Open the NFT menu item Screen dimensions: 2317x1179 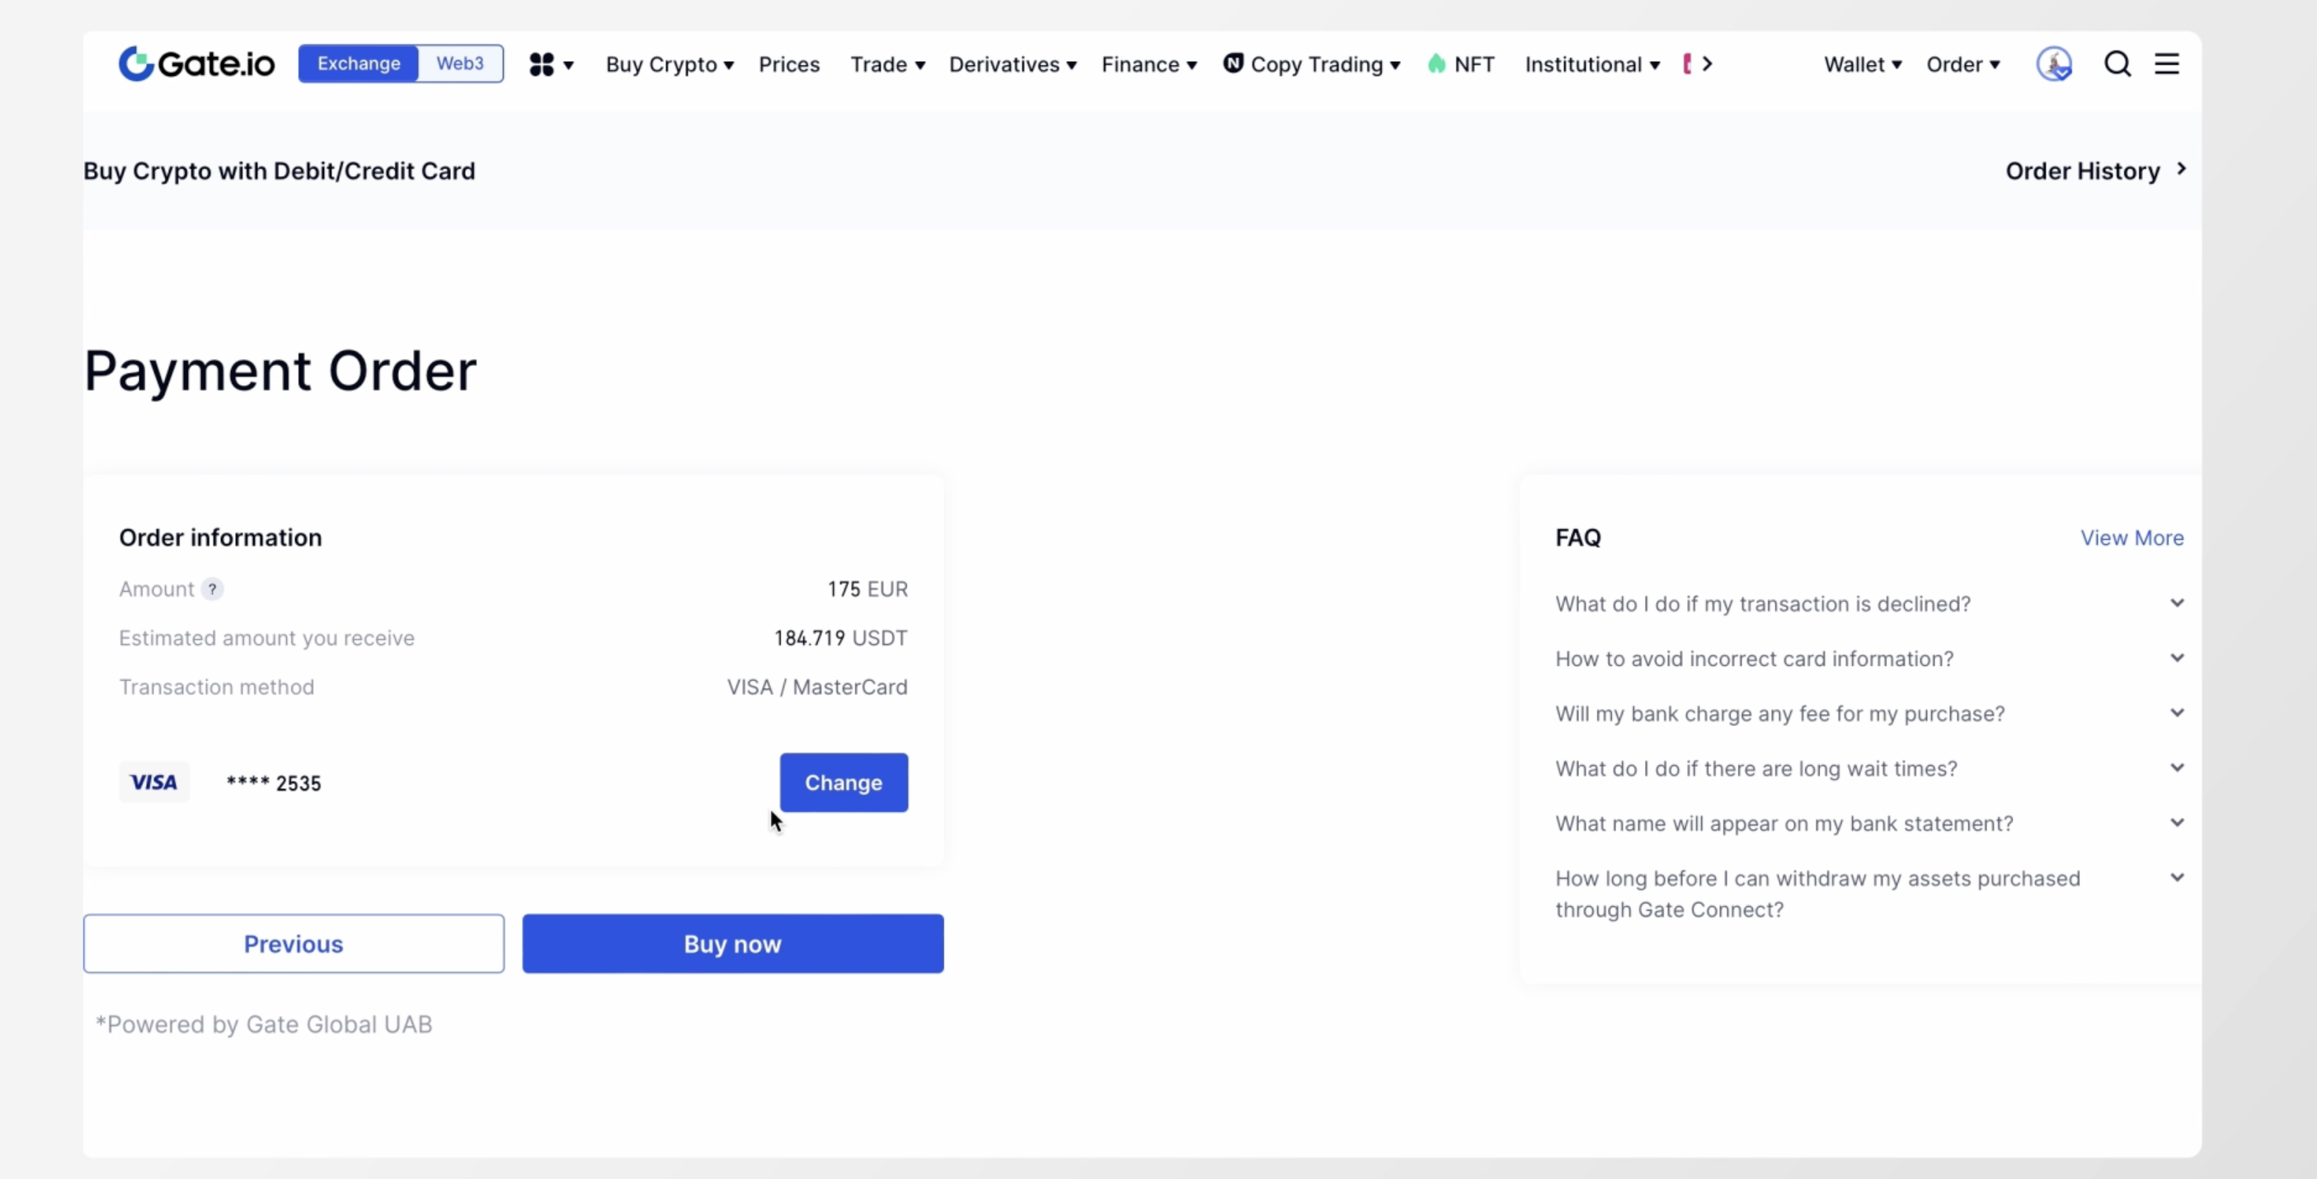[x=1462, y=65]
